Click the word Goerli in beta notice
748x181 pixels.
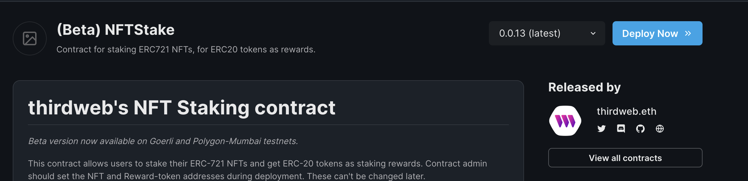click(x=162, y=141)
